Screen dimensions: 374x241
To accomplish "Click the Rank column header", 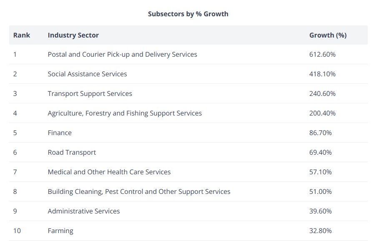I will [22, 35].
